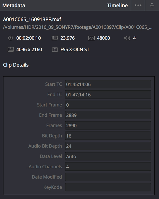Open the three-dot options menu

138,5
